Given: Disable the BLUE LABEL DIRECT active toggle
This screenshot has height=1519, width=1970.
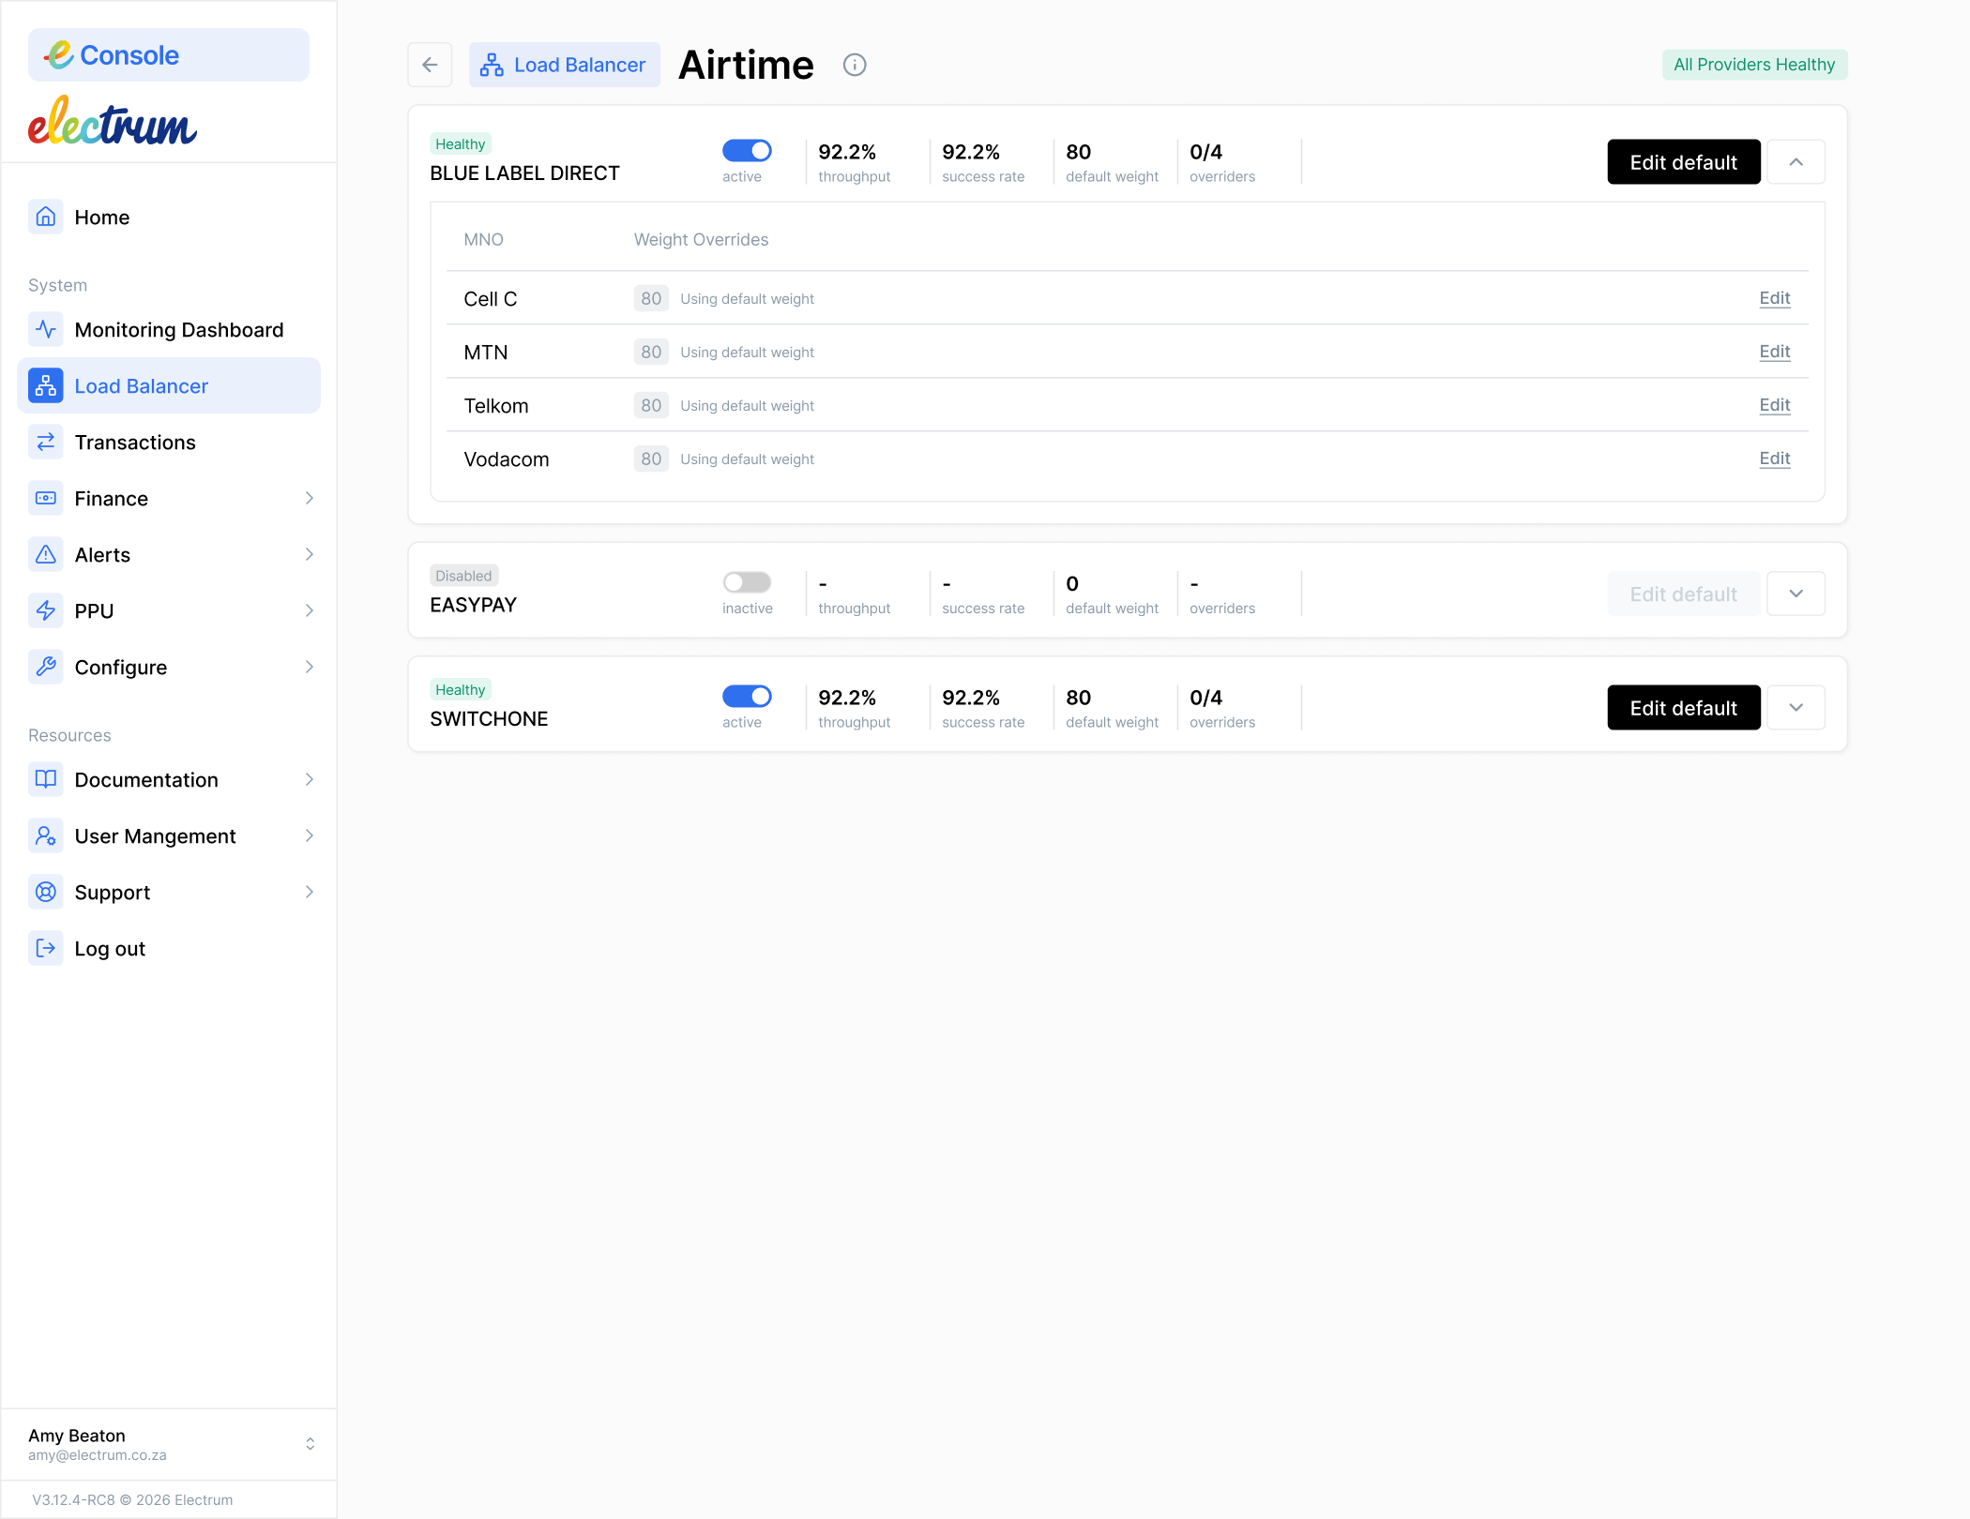Looking at the screenshot, I should [x=747, y=150].
